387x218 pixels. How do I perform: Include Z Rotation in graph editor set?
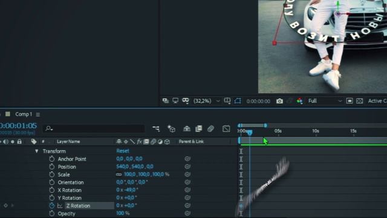point(60,206)
